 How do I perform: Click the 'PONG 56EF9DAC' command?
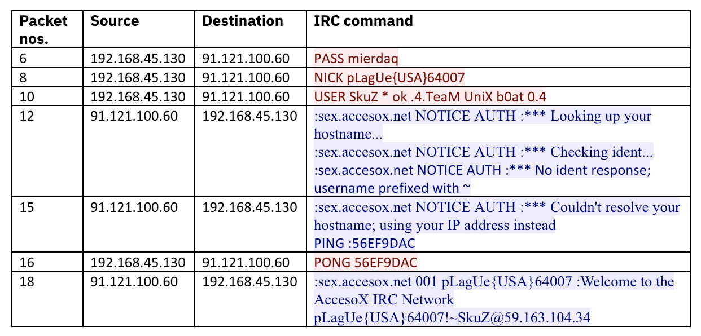point(366,263)
